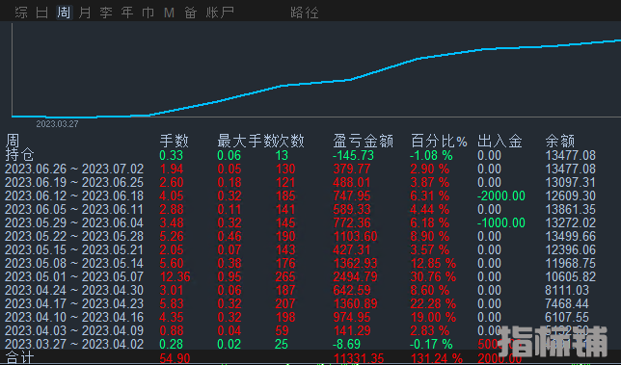Click the 131.24 % total percentage
The width and height of the screenshot is (621, 365).
click(437, 358)
